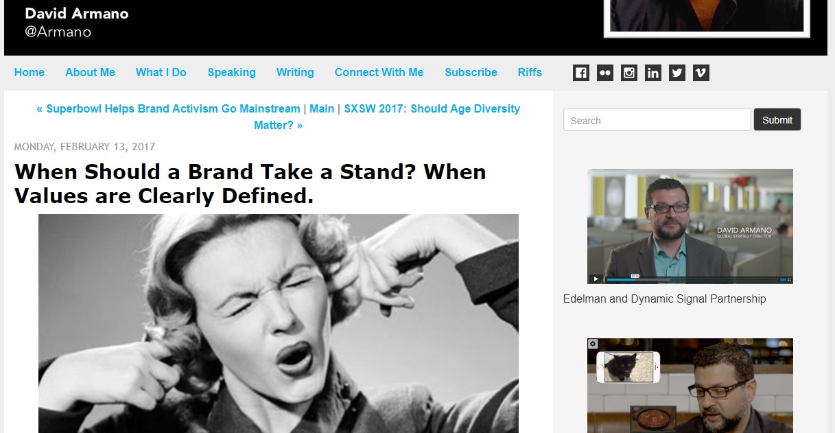Click the gear icon on the second video

tap(593, 344)
